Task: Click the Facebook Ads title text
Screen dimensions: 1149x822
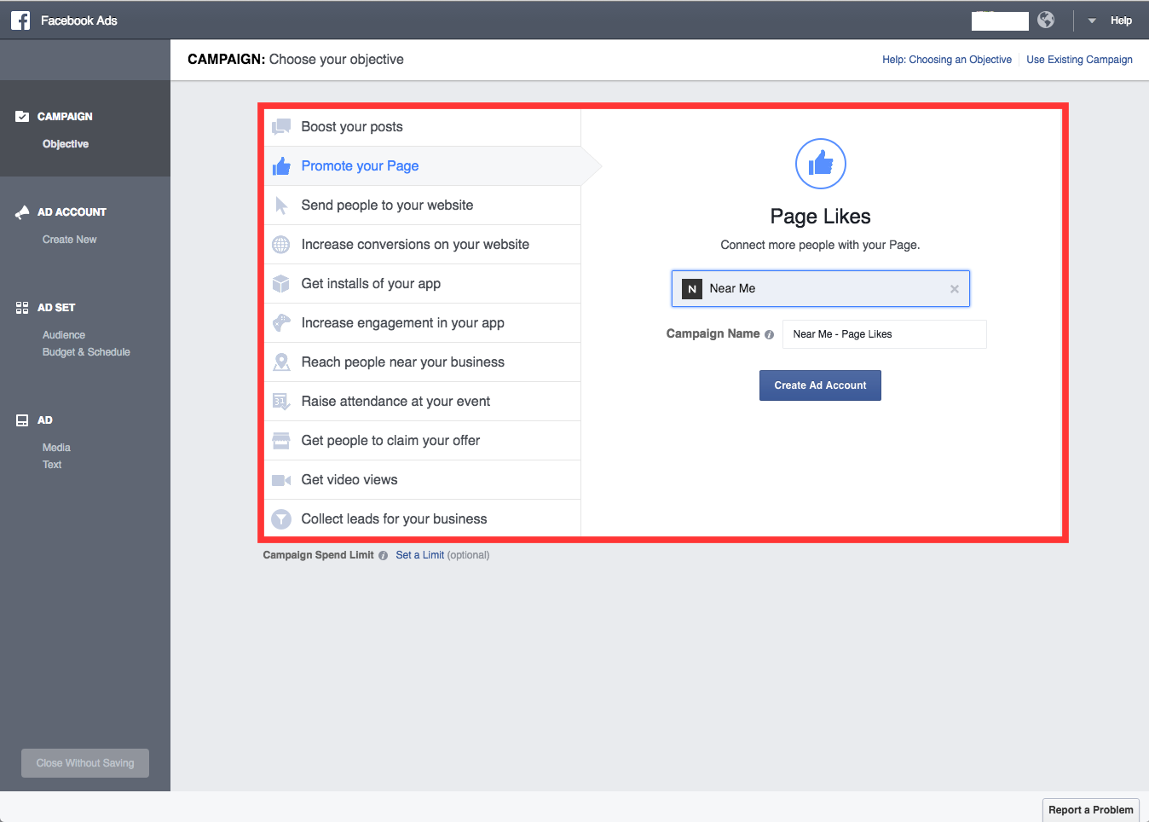Action: [79, 20]
